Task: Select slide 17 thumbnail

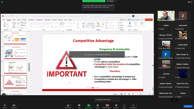Action: [15, 52]
